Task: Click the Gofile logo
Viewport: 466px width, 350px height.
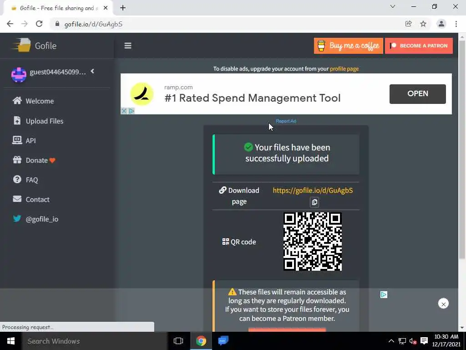Action: 34,46
